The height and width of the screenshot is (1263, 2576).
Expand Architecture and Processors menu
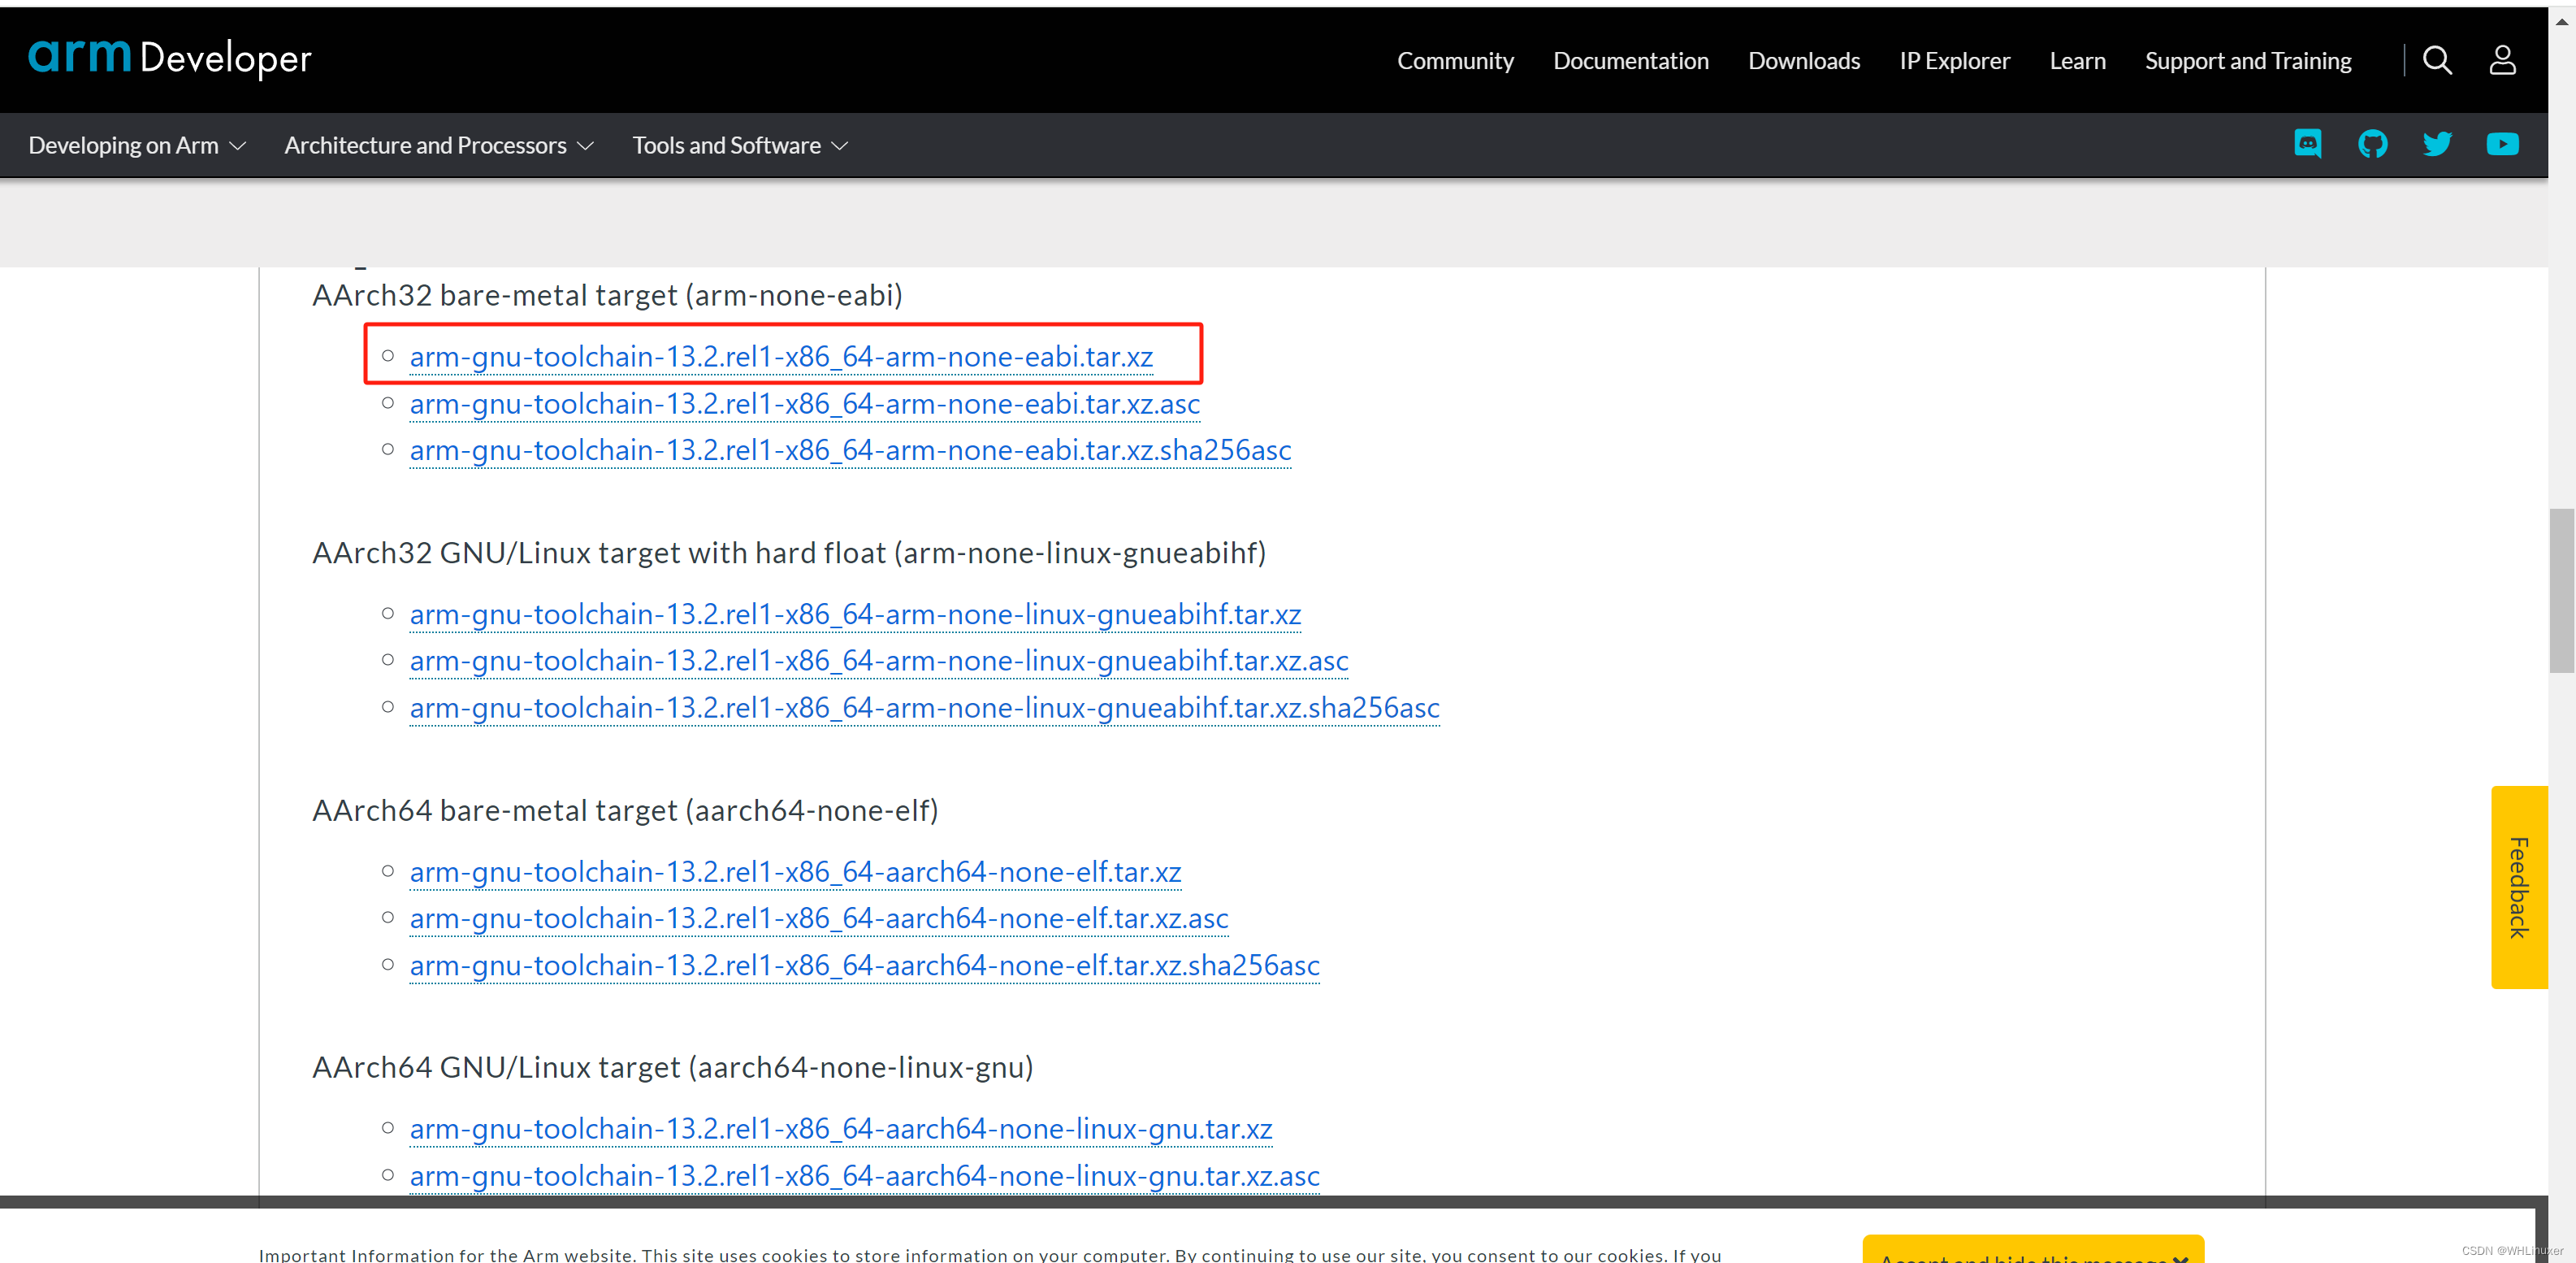click(x=439, y=145)
